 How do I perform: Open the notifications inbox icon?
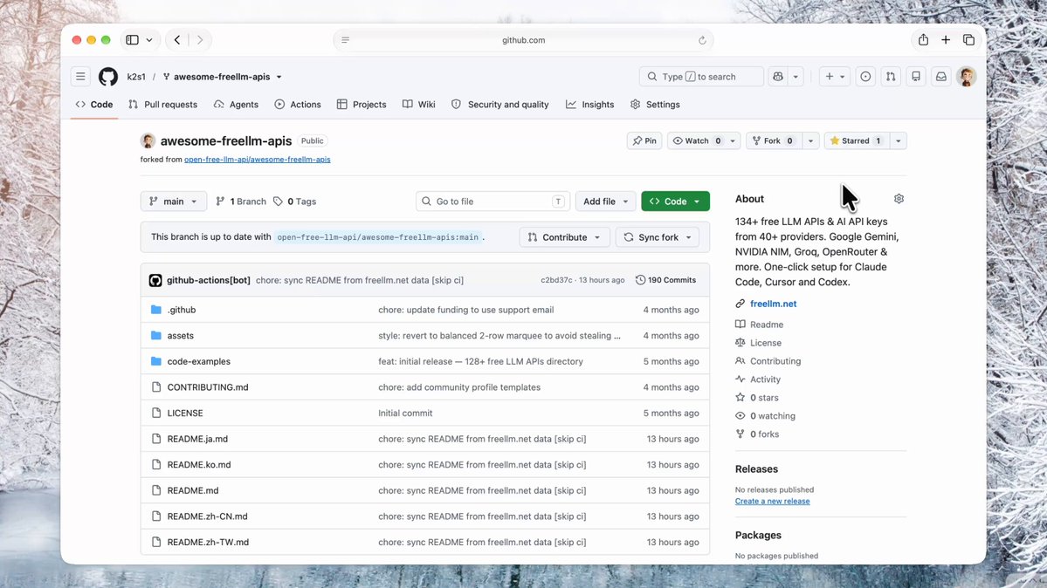(x=940, y=77)
